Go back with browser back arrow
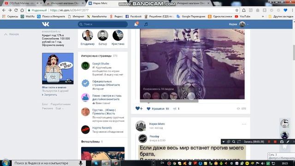Image resolution: width=295 pixels, height=166 pixels. coord(4,10)
